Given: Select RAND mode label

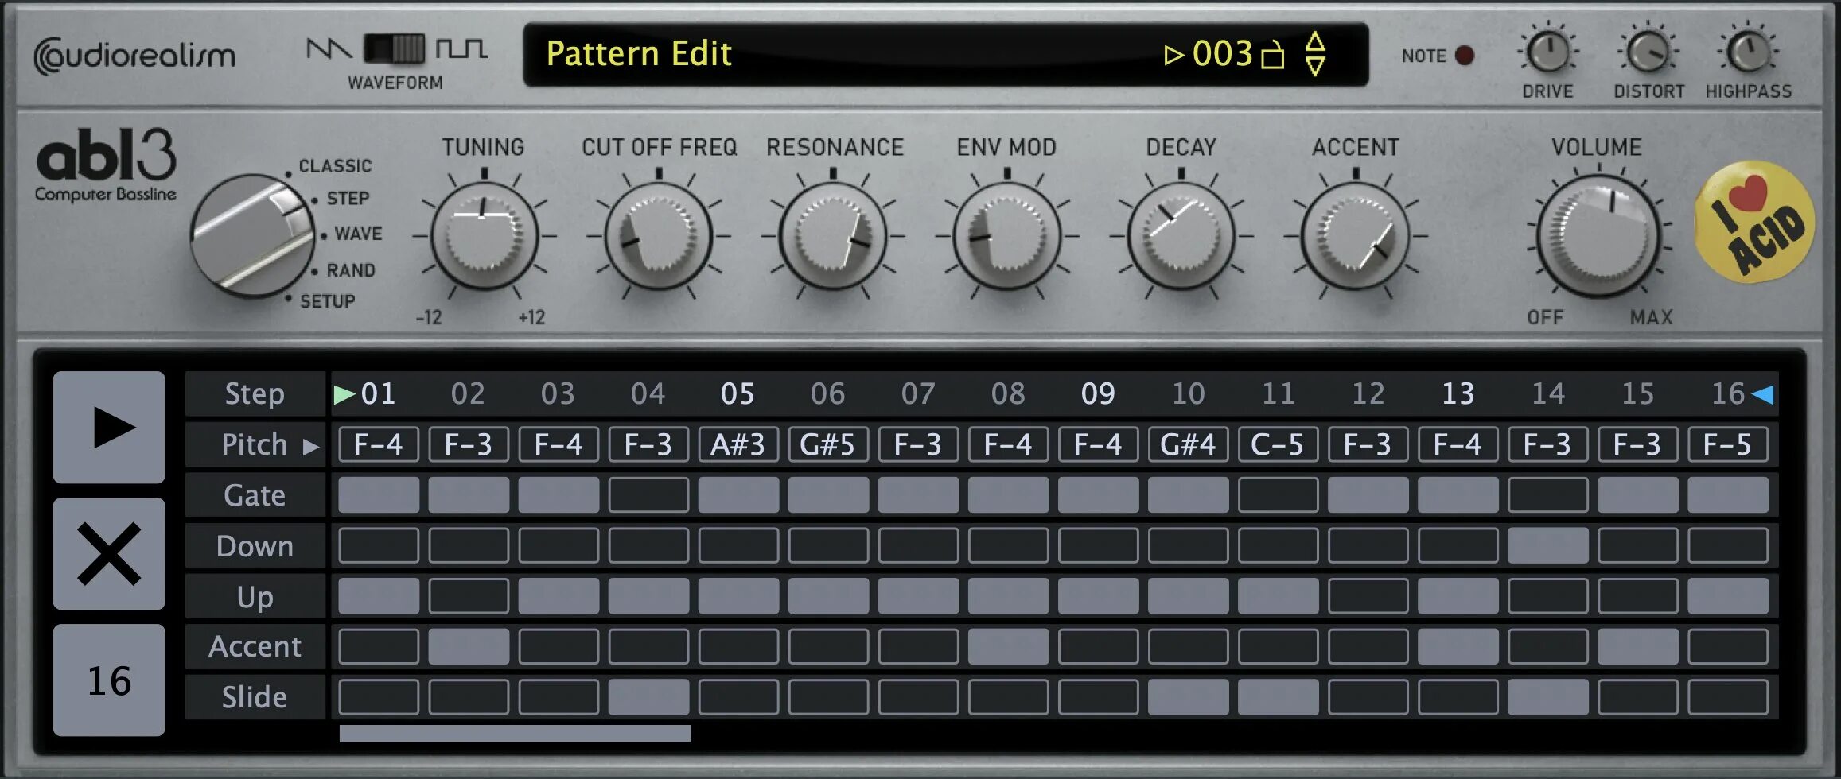Looking at the screenshot, I should (x=351, y=270).
